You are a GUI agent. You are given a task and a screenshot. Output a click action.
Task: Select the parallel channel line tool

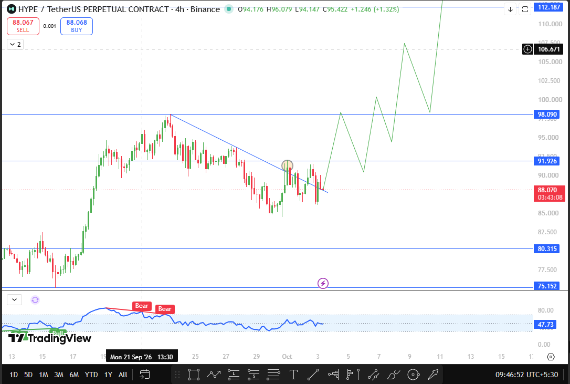(x=373, y=375)
